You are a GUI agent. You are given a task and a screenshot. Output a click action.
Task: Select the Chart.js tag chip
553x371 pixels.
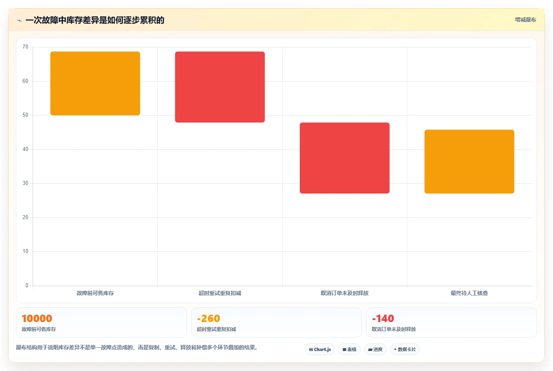coord(320,349)
